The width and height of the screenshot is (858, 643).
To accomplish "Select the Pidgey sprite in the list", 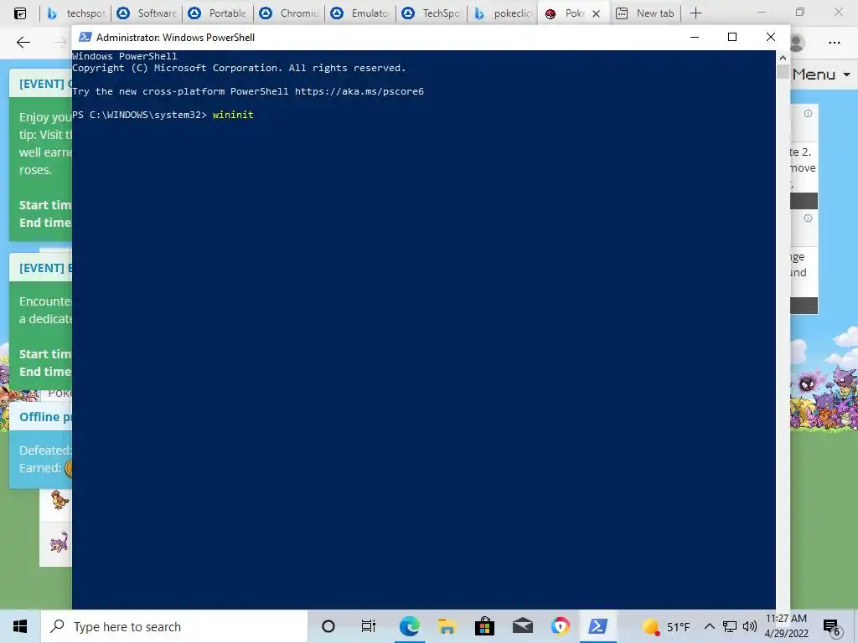I will pyautogui.click(x=59, y=499).
